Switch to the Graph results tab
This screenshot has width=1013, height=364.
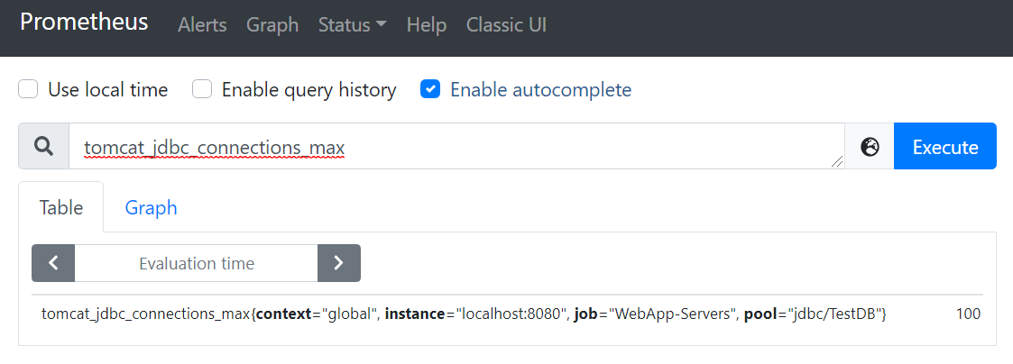click(151, 208)
